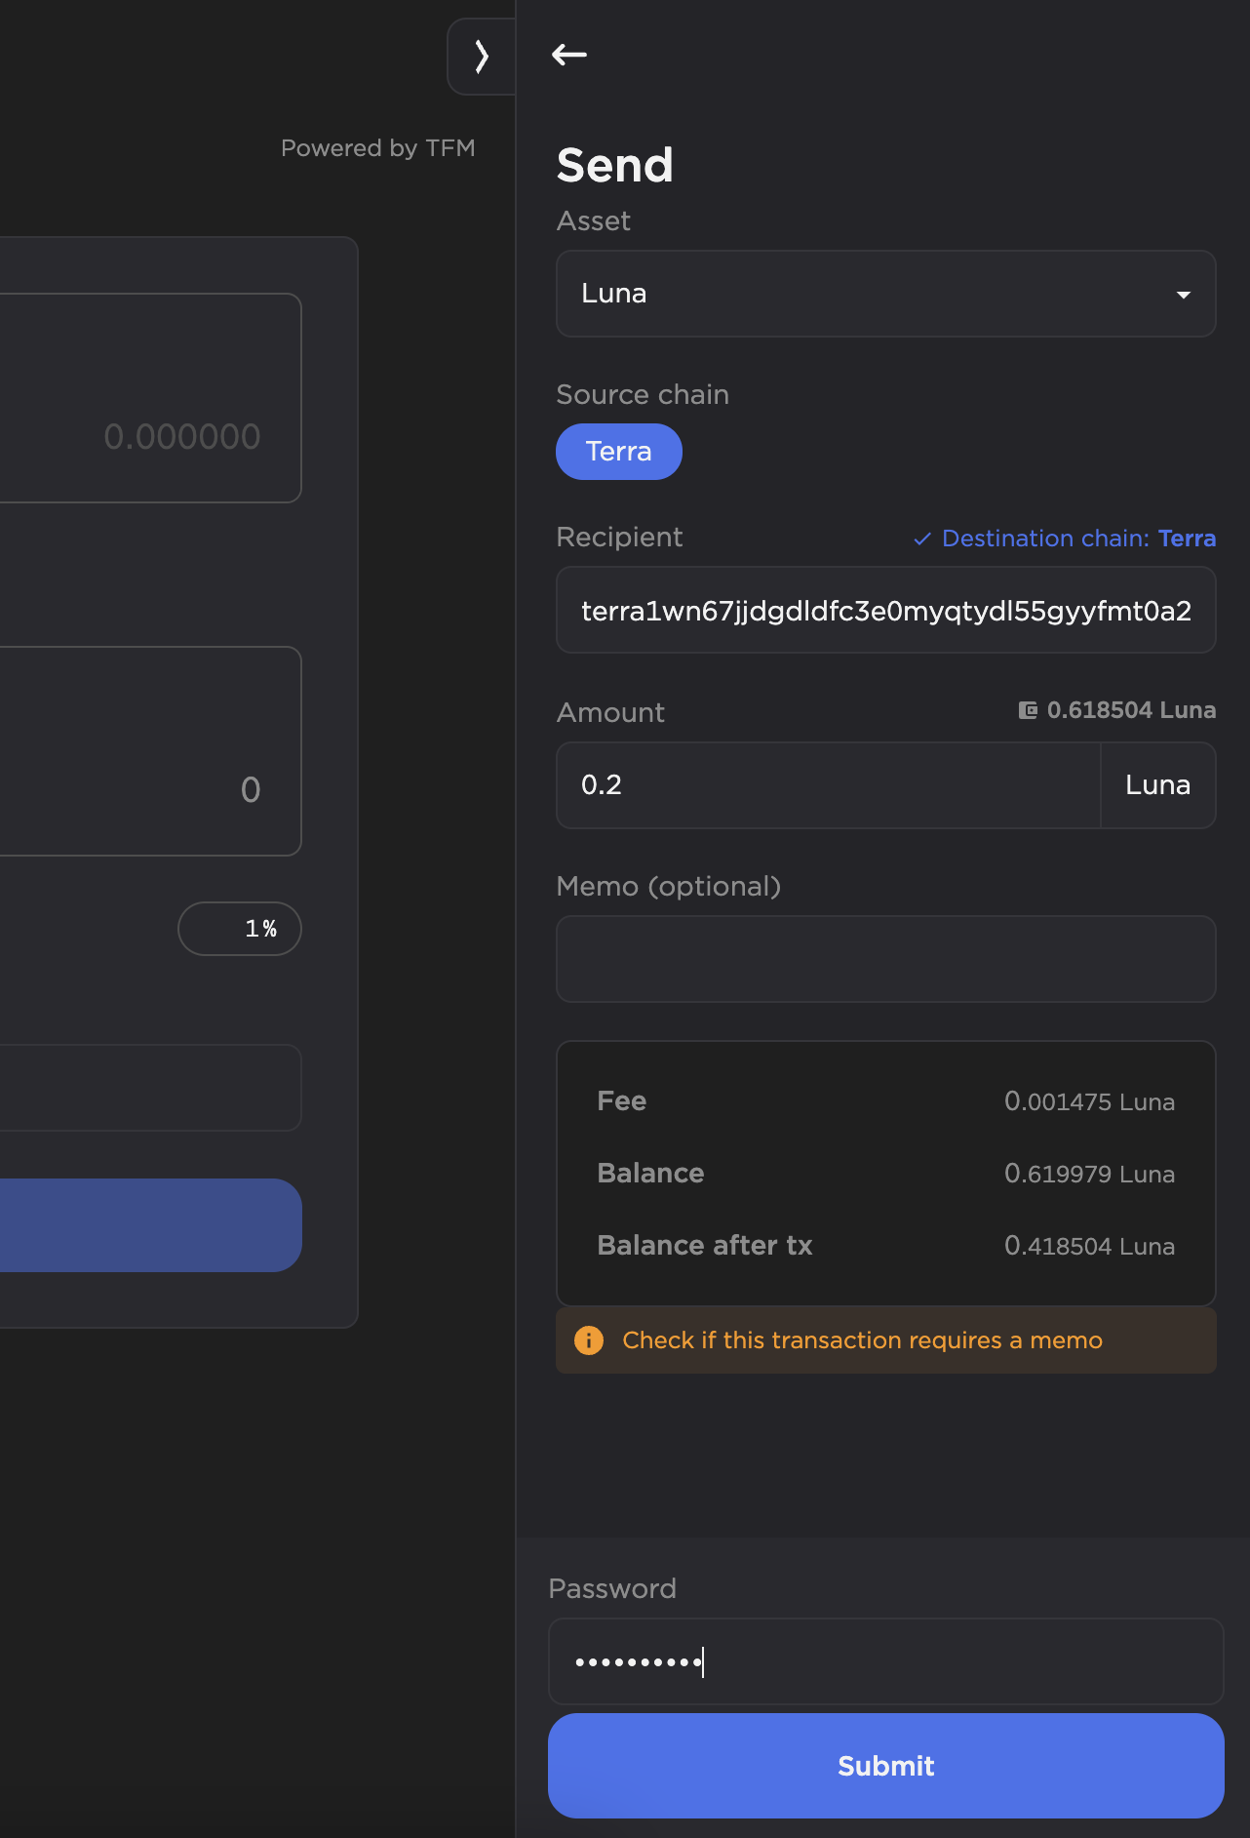Image resolution: width=1250 pixels, height=1838 pixels.
Task: Click the Recipient address field
Action: [884, 611]
